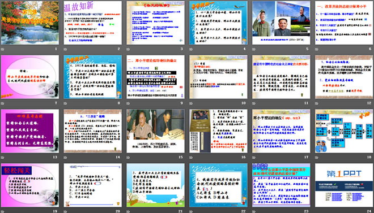Click animation star icon under slide 17
This screenshot has width=374, height=213.
(x=254, y=158)
